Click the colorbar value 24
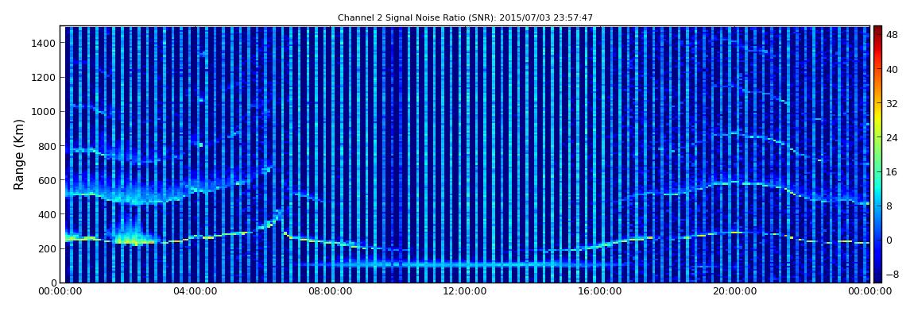 (892, 138)
